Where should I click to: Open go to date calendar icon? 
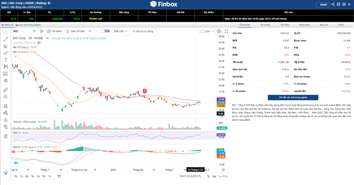pos(59,176)
